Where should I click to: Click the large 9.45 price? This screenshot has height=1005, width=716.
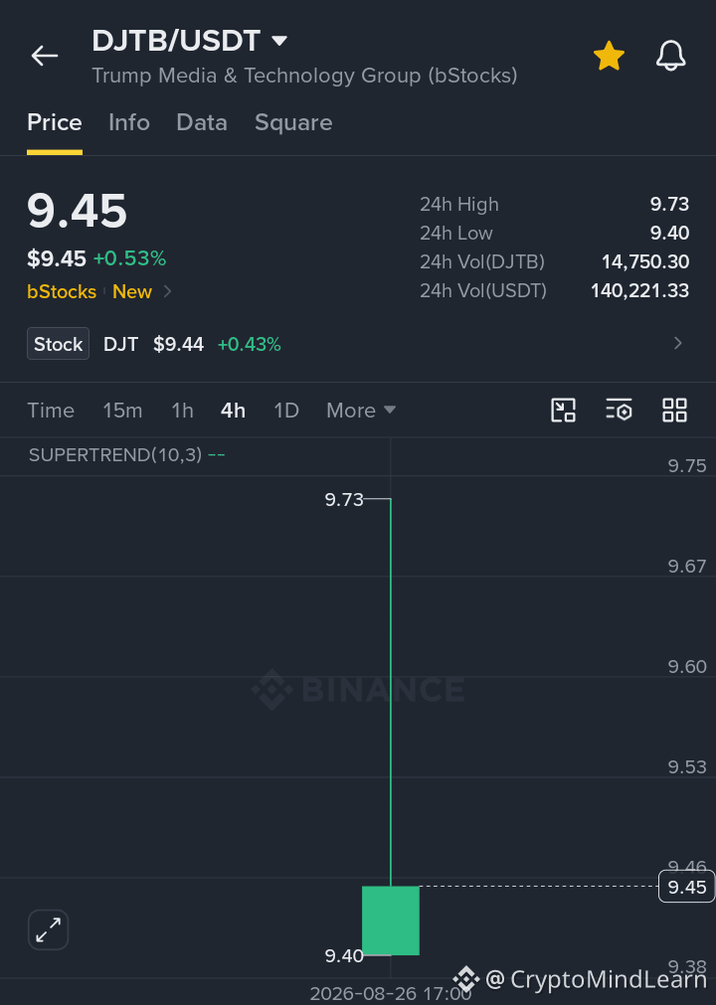click(x=77, y=211)
